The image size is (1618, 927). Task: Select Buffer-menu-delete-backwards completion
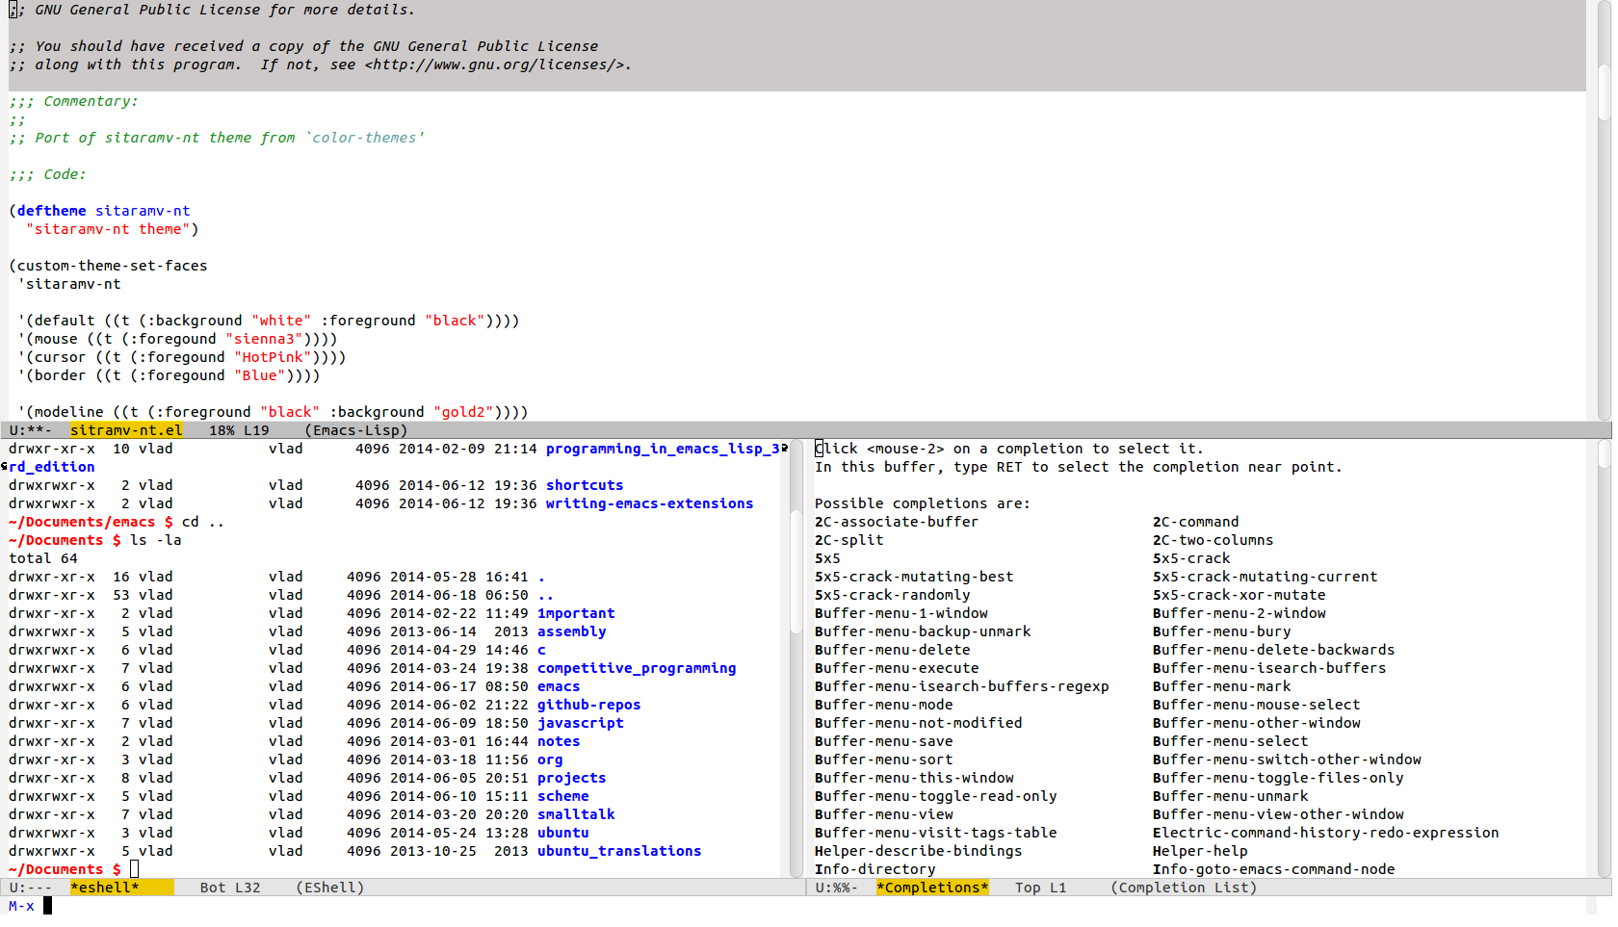1274,650
